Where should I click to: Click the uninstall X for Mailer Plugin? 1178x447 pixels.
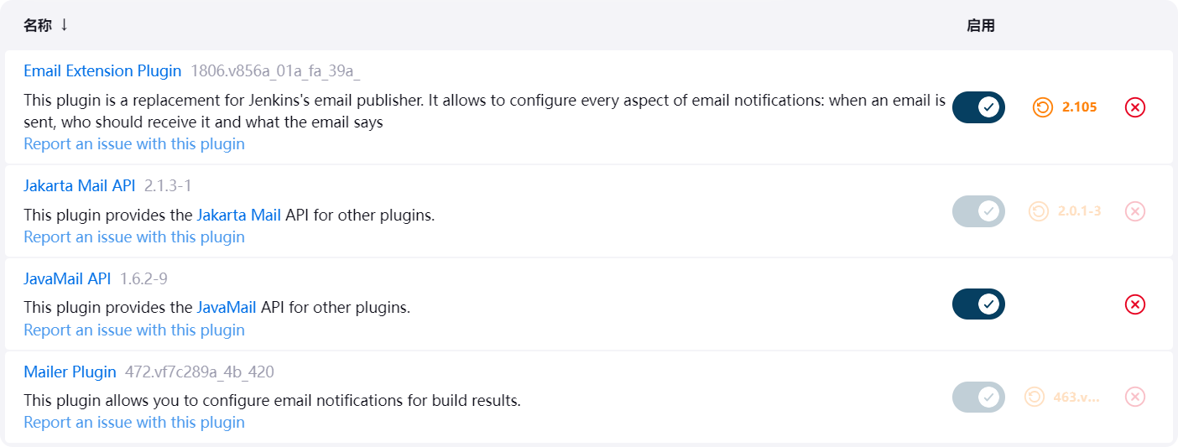(1134, 397)
